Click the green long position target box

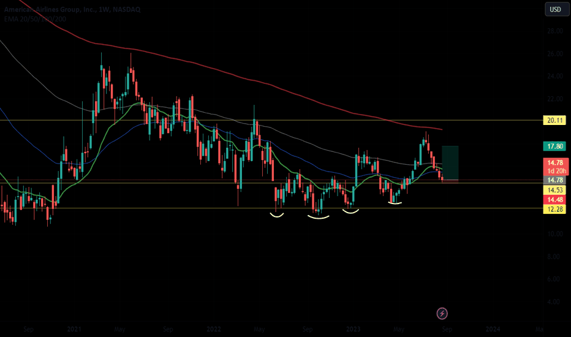pyautogui.click(x=450, y=163)
